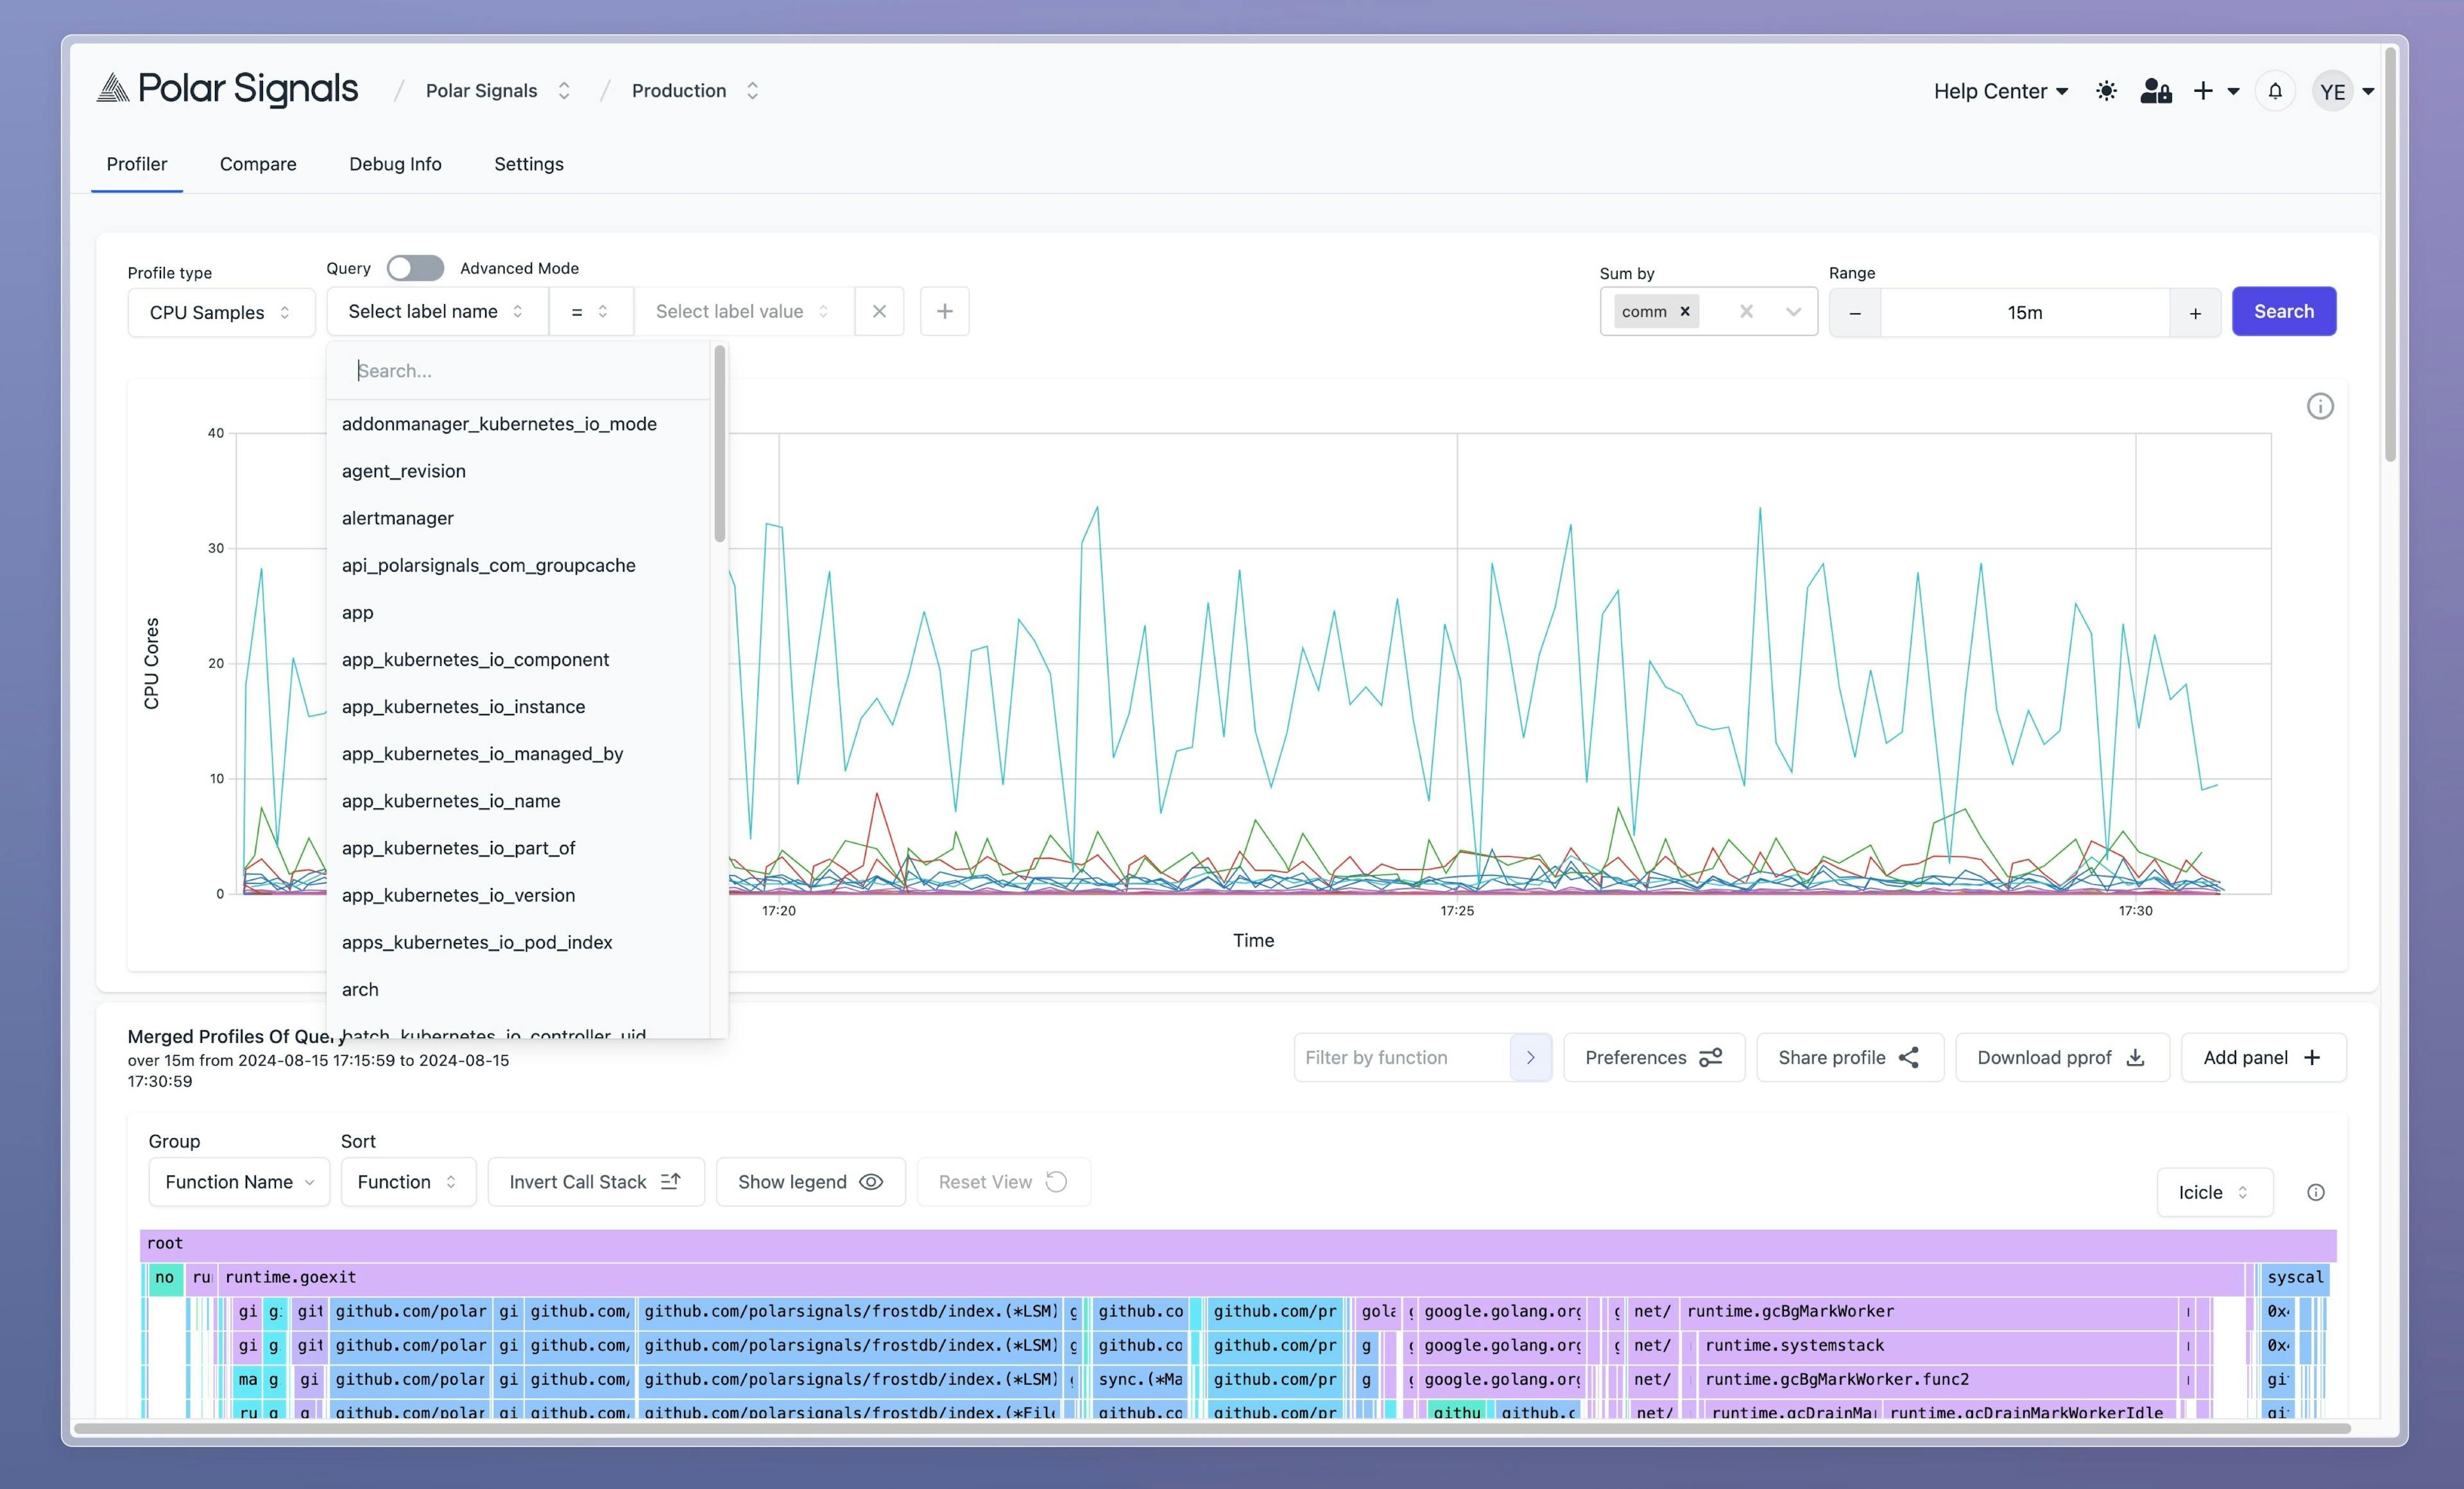Focus the label Search... input field

(x=519, y=371)
